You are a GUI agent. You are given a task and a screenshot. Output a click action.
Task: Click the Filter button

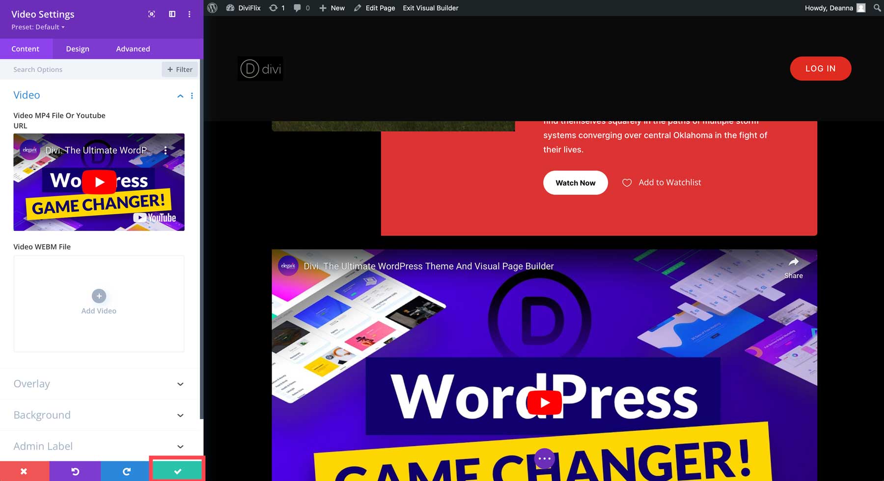[180, 70]
